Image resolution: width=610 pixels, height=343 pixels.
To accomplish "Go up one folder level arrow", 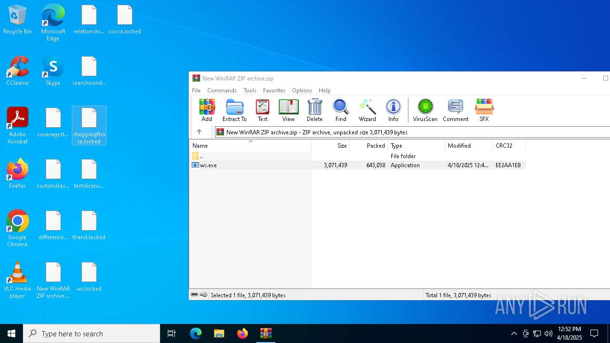I will coord(199,132).
